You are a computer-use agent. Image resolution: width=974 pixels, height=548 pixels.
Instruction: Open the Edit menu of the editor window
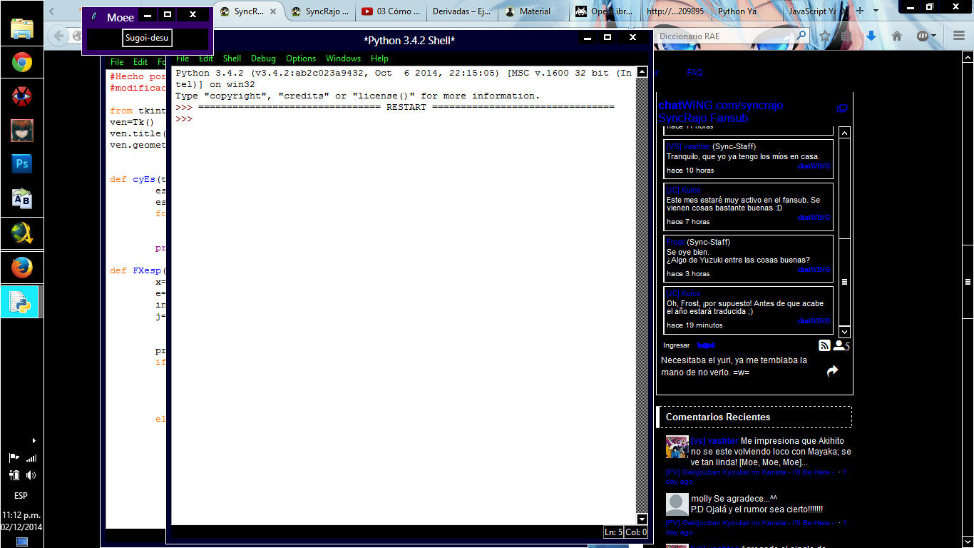coord(140,62)
